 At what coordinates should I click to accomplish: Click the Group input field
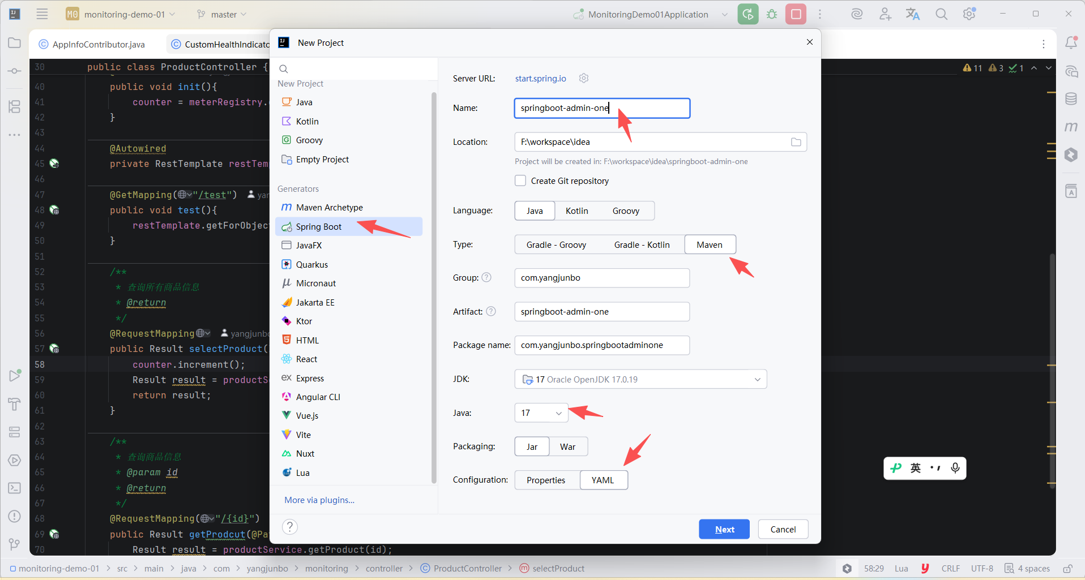pos(602,278)
